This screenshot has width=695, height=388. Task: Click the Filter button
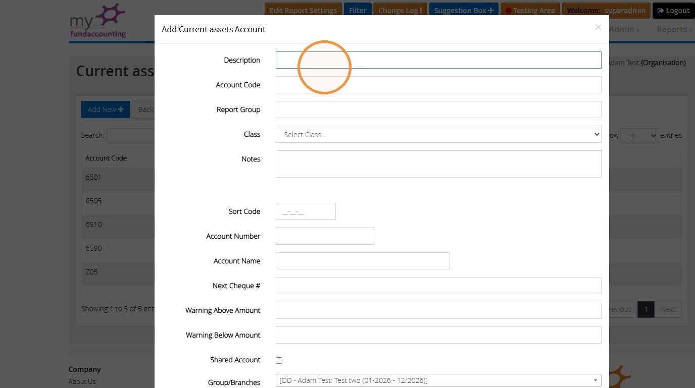[358, 11]
